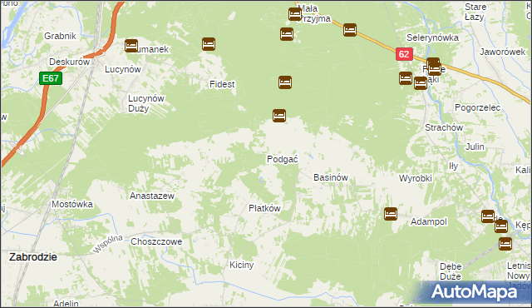Select the hotel icon touching the 'ąki' label

421,83
